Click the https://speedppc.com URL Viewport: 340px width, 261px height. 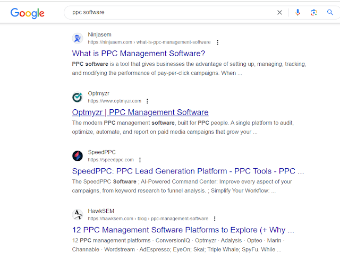[111, 160]
